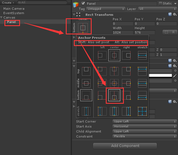Viewport: 178px width, 155px height.
Task: Choose the stretch-stretch anchor preset
Action: tap(142, 111)
